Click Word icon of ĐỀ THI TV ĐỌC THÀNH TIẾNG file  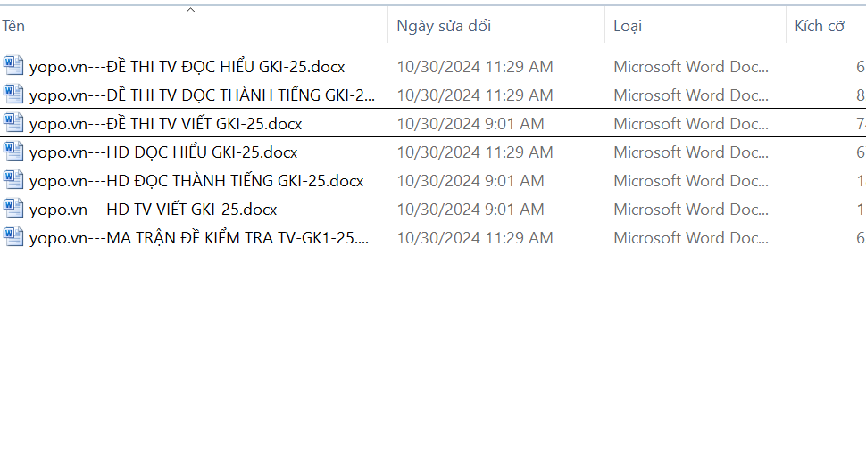click(13, 94)
